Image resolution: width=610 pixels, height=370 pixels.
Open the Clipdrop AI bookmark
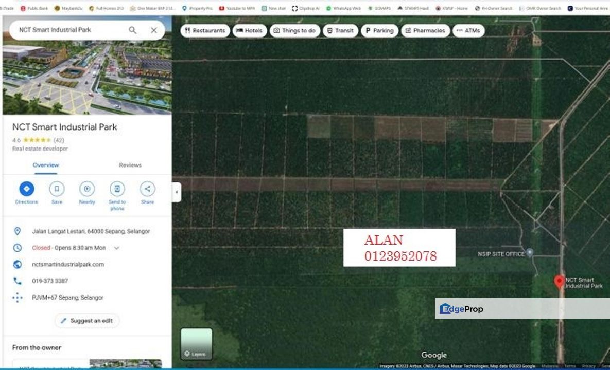[x=306, y=8]
